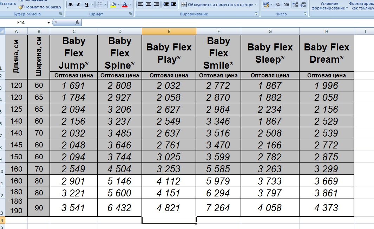The width and height of the screenshot is (374, 229).
Task: Click the Format Painter brush icon
Action: (x=21, y=7)
